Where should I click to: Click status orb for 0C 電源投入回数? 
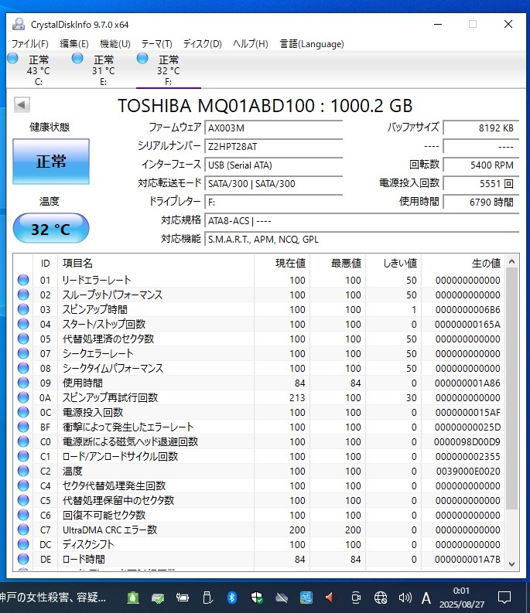click(x=23, y=412)
